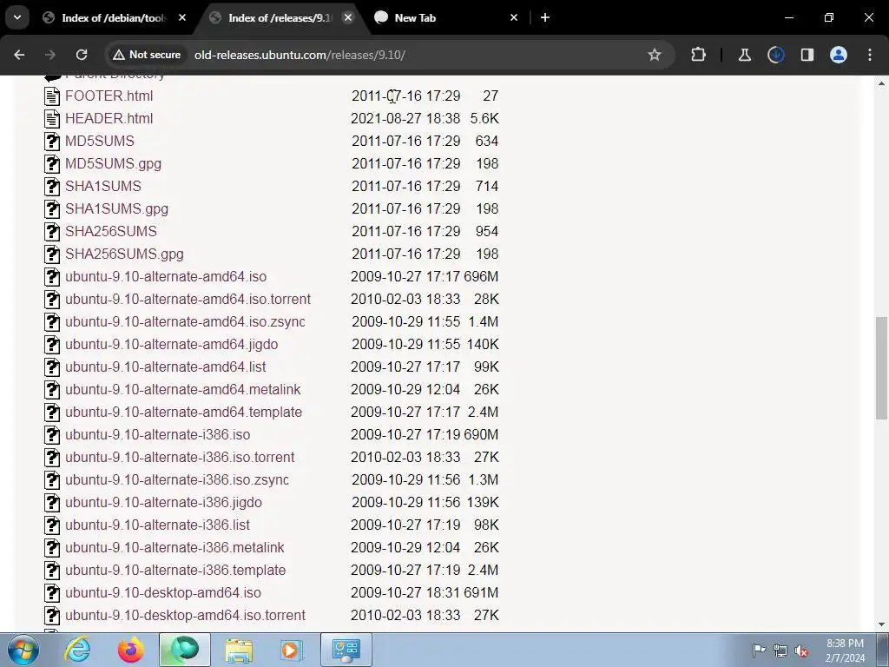Open the MD5SUMS file link
Viewport: 889px width, 667px height.
pos(100,141)
